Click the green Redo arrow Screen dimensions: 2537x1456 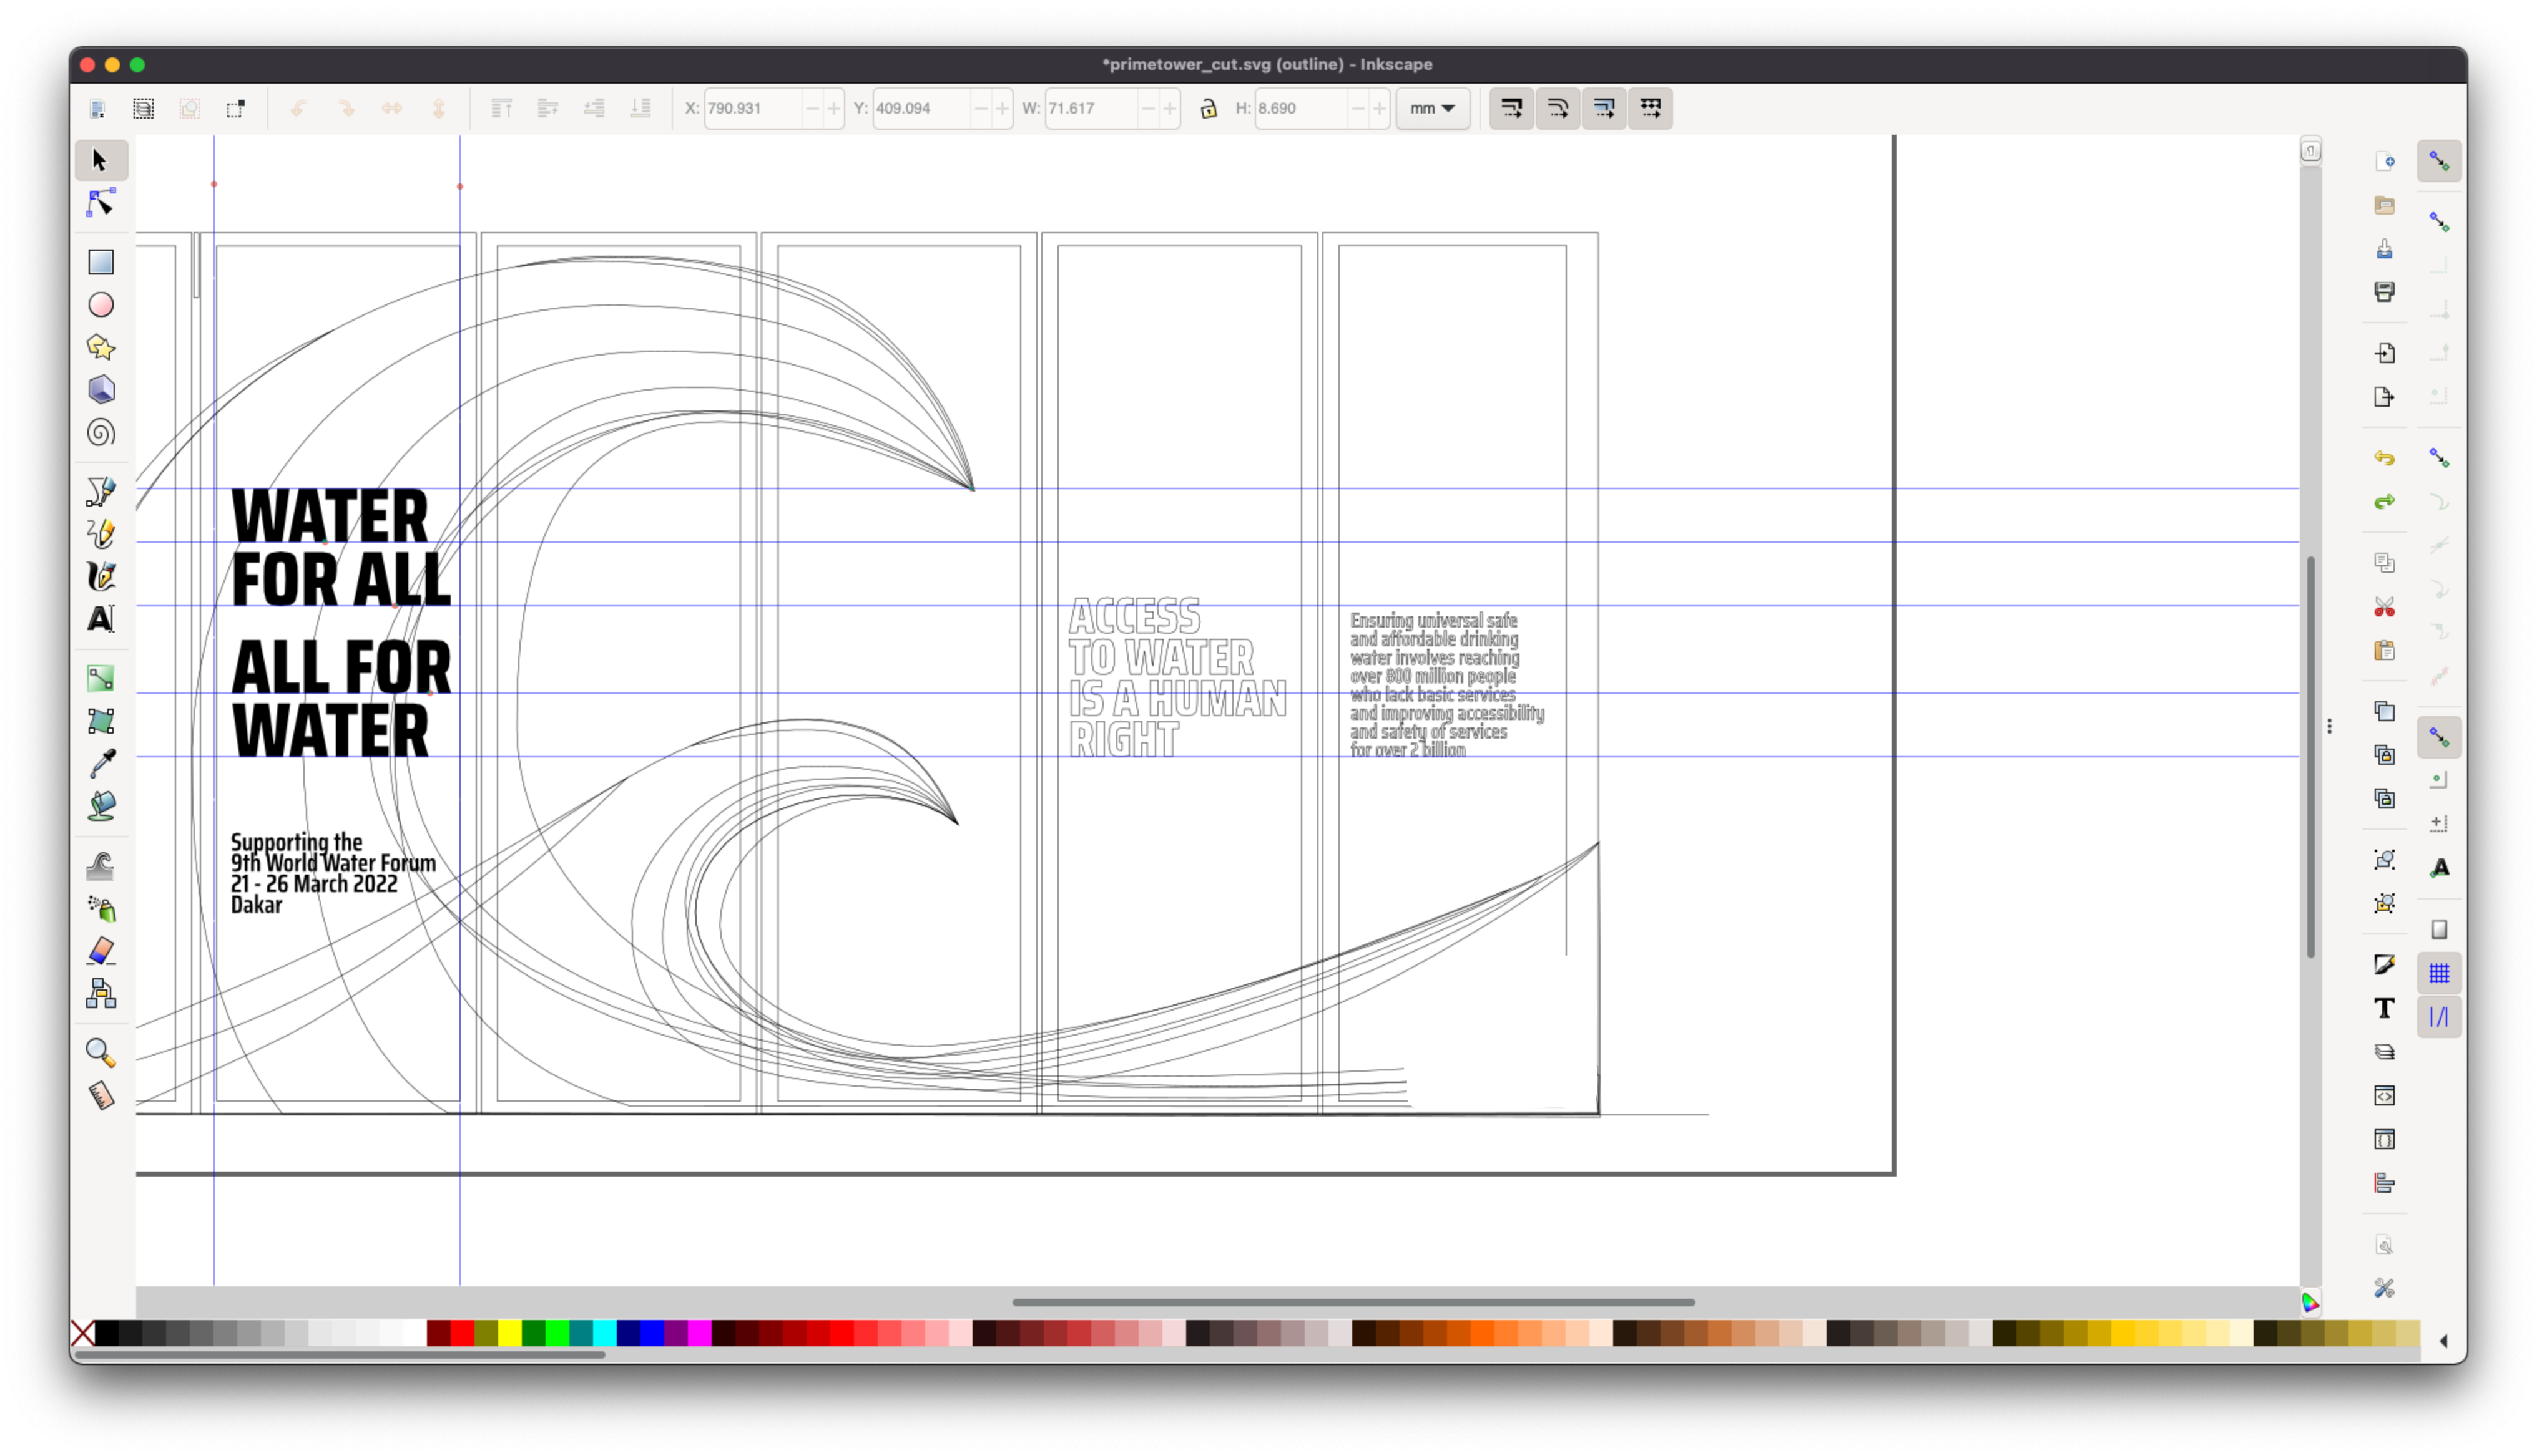click(x=2384, y=501)
